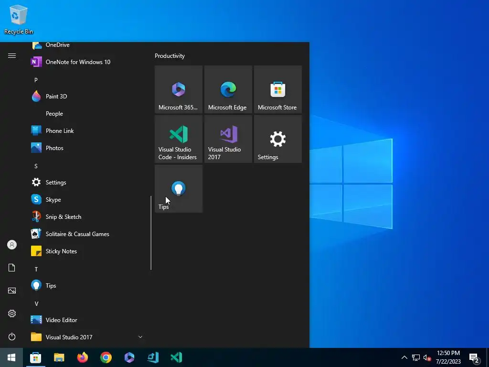Expand the Visual Studio 2017 folder chevron
The height and width of the screenshot is (367, 489).
tap(140, 337)
